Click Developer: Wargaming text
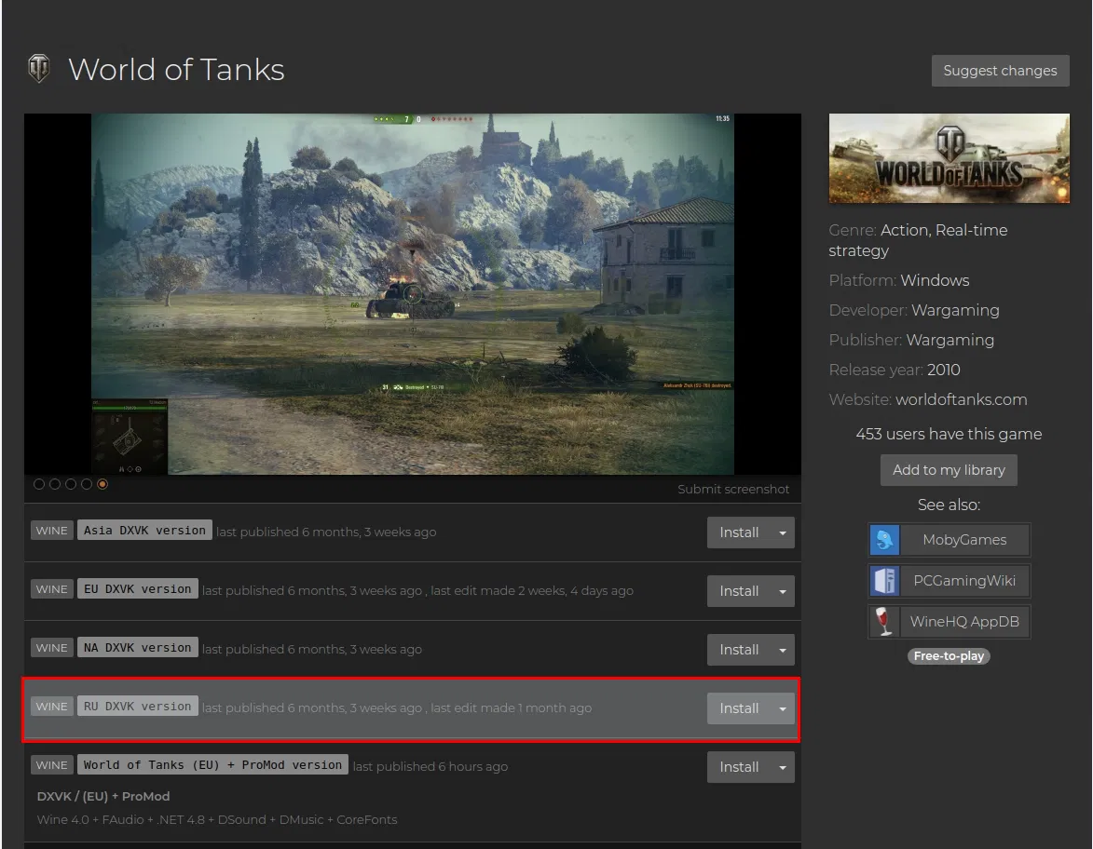Image resolution: width=1093 pixels, height=849 pixels. click(x=914, y=310)
